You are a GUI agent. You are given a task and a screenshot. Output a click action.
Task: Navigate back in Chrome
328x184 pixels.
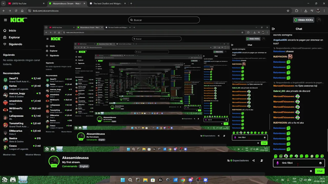coord(4,11)
